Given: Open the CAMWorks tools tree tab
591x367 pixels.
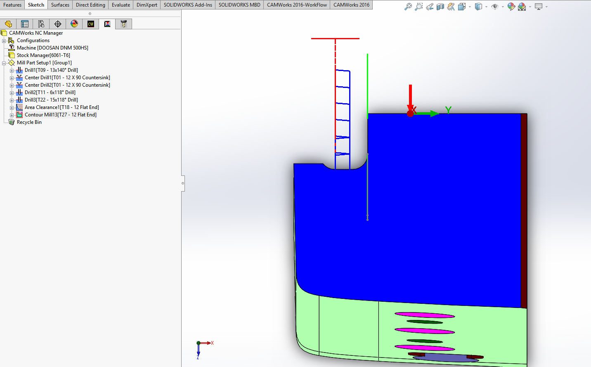Looking at the screenshot, I should point(124,24).
